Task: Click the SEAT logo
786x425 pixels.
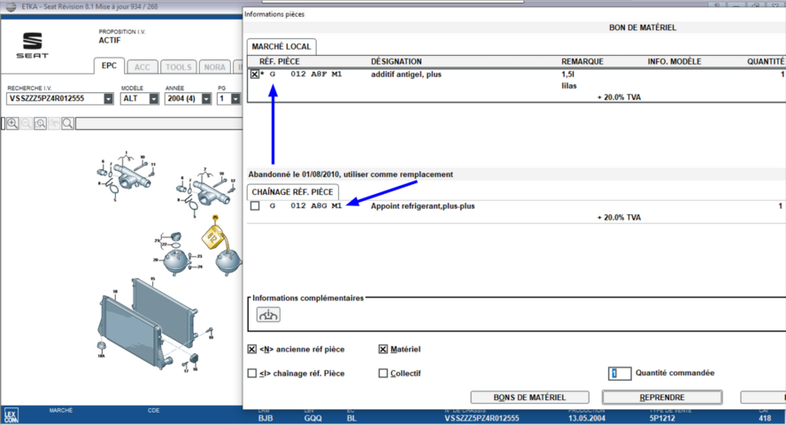Action: point(33,45)
